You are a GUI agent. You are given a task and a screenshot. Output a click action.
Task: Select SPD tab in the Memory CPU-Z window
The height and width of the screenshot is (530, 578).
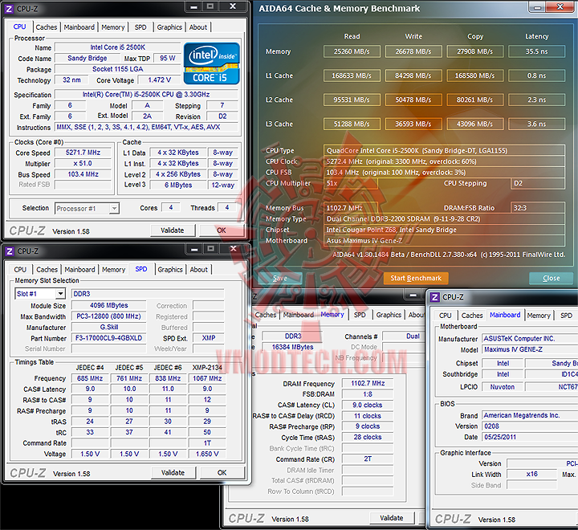pyautogui.click(x=360, y=315)
